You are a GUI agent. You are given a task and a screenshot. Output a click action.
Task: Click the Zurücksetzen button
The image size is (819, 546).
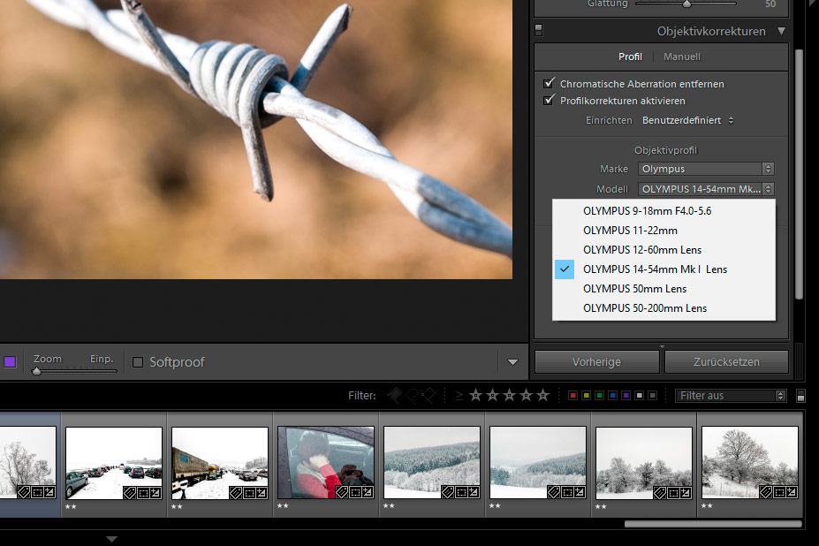click(x=726, y=362)
